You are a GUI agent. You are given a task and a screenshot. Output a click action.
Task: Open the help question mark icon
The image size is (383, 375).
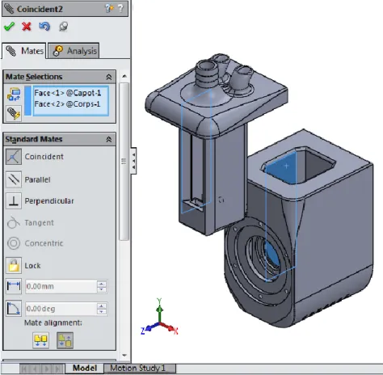point(121,8)
